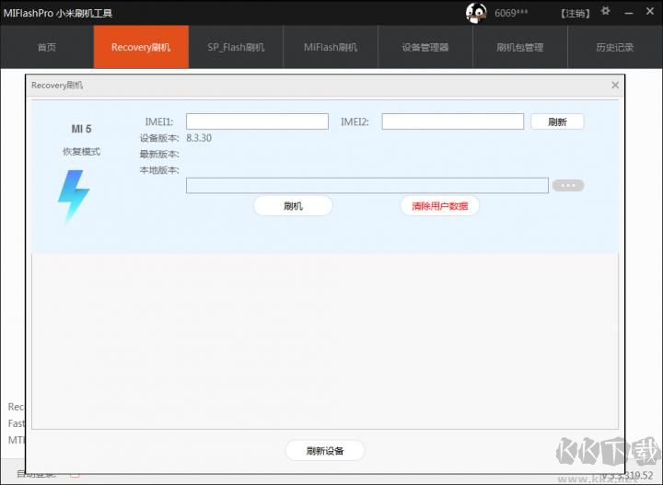Switch to the 首页 tab
The width and height of the screenshot is (663, 485).
click(47, 47)
